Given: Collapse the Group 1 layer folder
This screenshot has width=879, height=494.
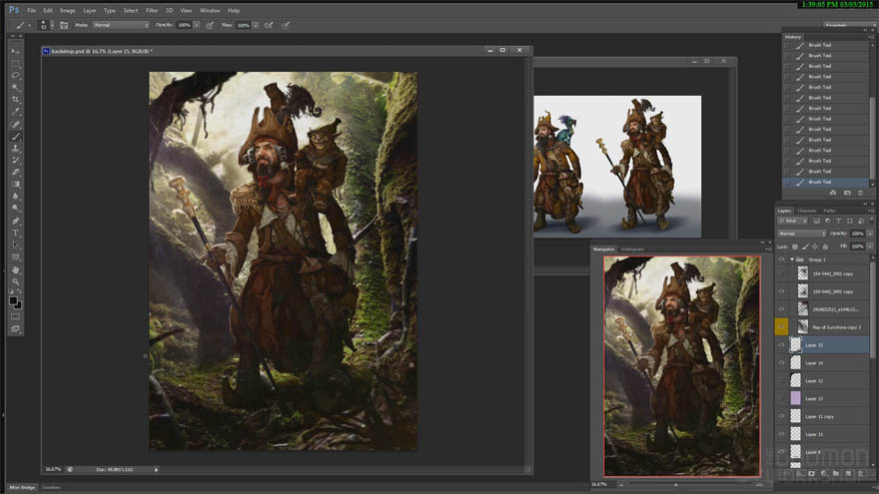Looking at the screenshot, I should tap(792, 259).
